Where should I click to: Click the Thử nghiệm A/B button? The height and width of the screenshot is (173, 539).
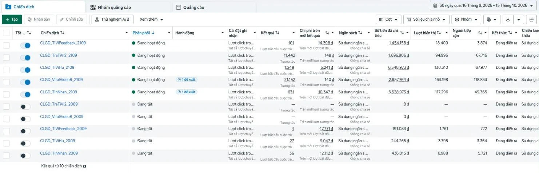[113, 19]
